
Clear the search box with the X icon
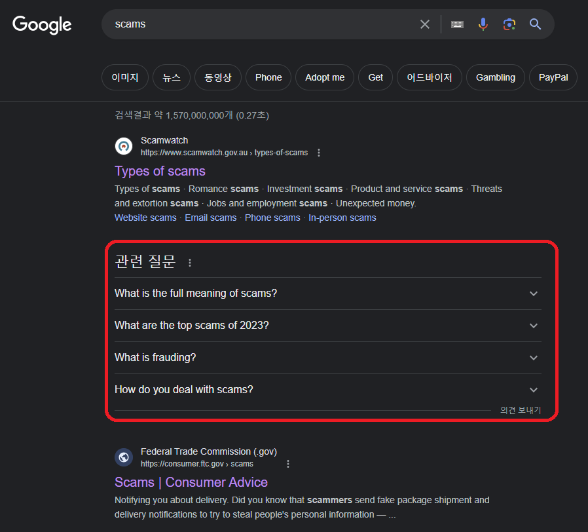click(424, 24)
